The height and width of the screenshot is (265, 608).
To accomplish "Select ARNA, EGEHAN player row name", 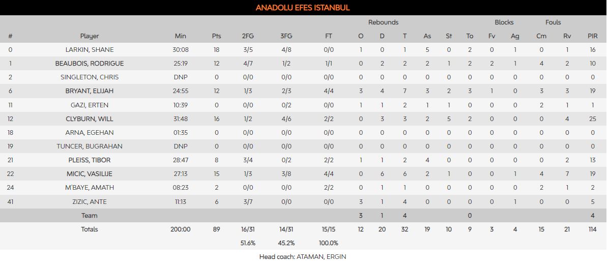I will pos(90,133).
